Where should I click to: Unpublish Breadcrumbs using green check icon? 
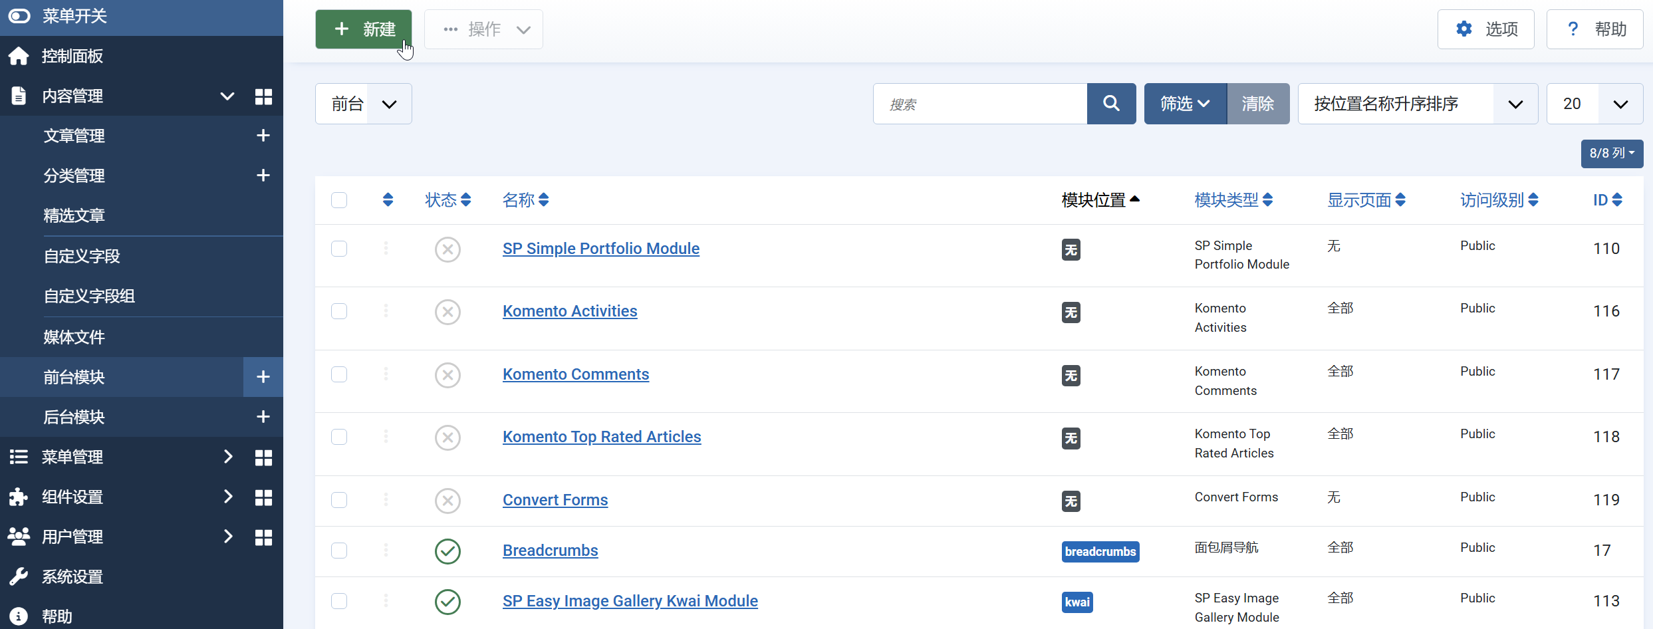(447, 551)
